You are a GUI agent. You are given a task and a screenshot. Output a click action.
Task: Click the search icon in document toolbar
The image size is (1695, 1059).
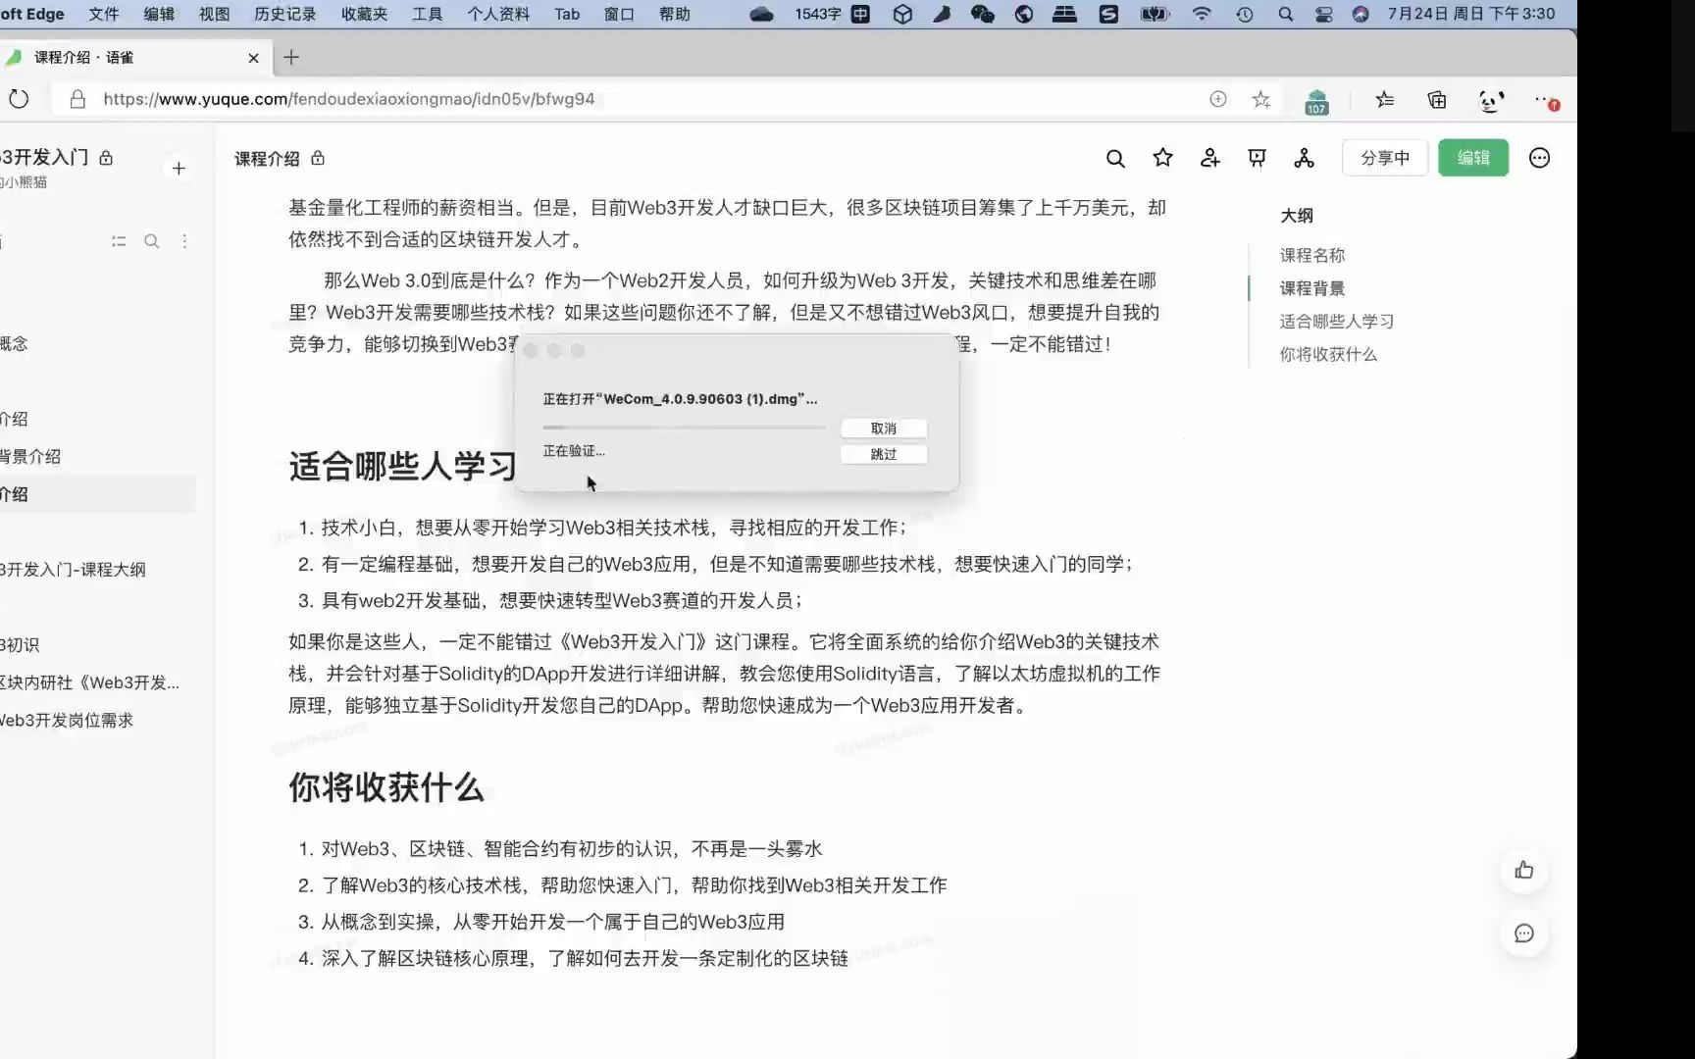tap(1115, 158)
